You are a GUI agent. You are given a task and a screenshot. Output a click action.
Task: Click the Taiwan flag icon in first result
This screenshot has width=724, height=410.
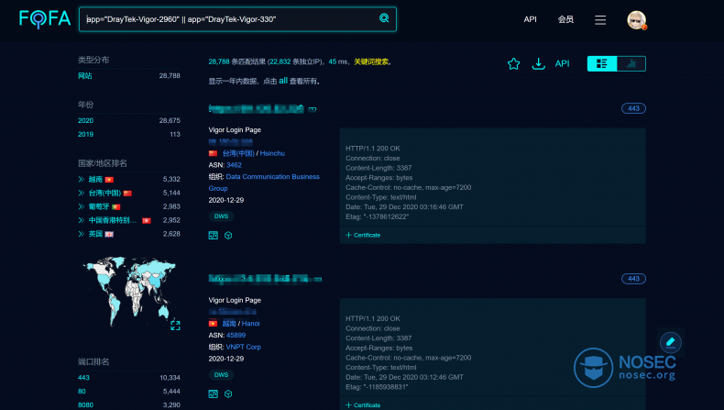point(213,153)
